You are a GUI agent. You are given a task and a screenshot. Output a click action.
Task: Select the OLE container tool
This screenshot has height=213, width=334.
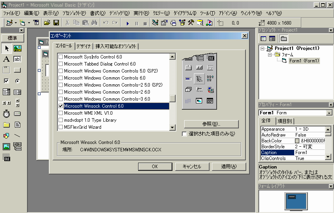(6, 157)
